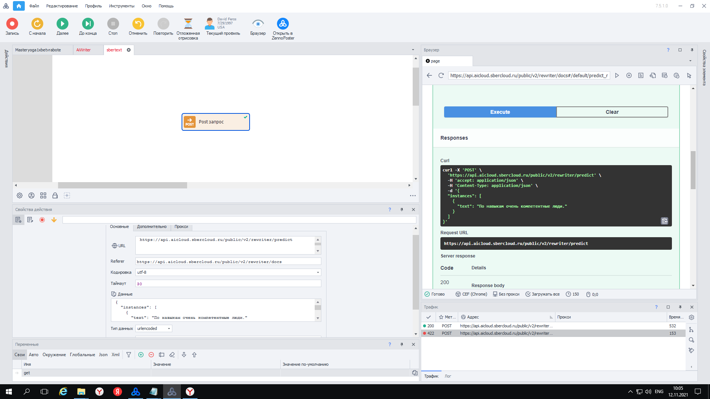Open File Explorer from taskbar
The width and height of the screenshot is (710, 399).
(x=81, y=392)
